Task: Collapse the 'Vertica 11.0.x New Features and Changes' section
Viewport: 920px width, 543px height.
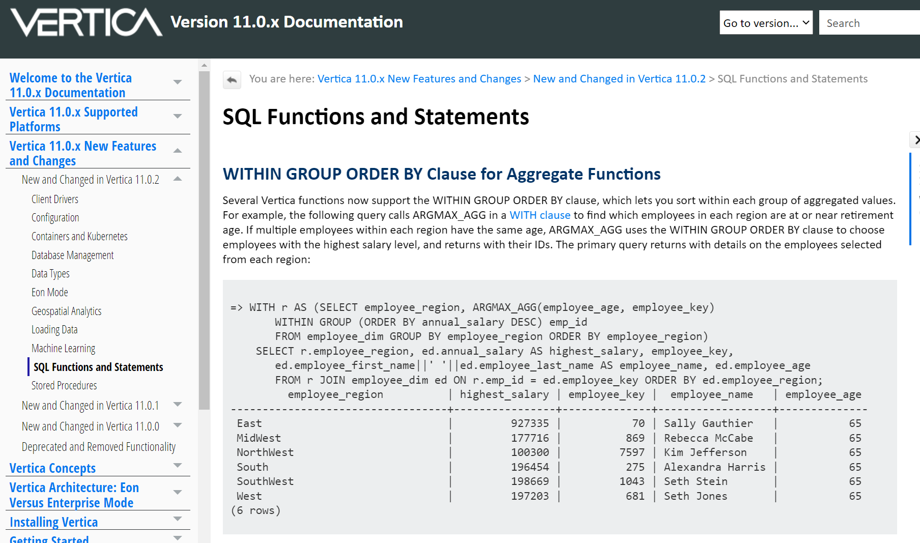Action: [178, 151]
